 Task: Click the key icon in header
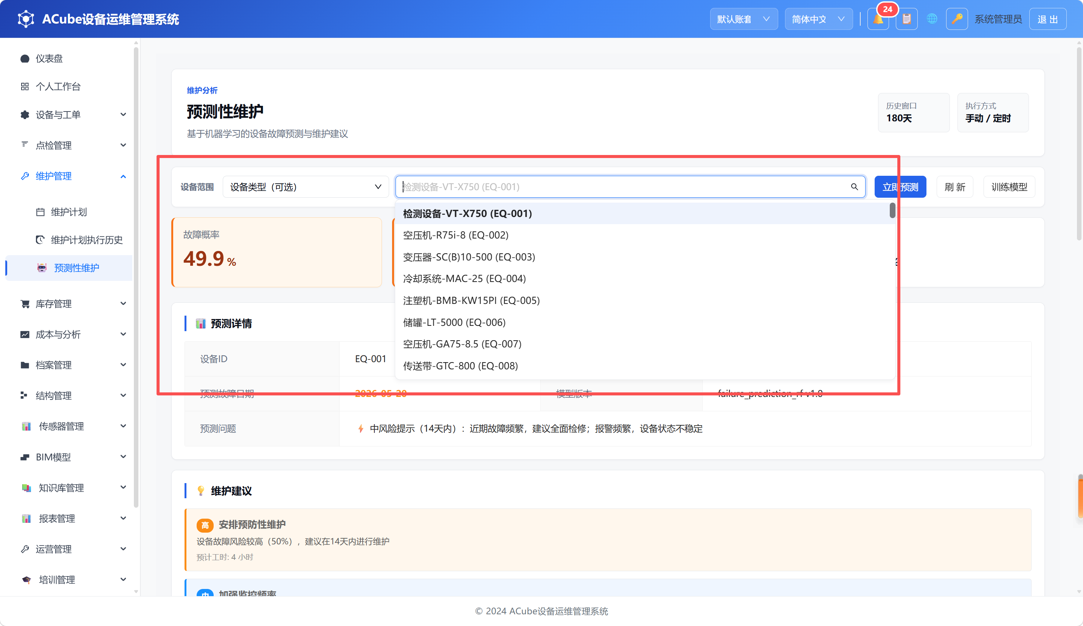pyautogui.click(x=956, y=19)
